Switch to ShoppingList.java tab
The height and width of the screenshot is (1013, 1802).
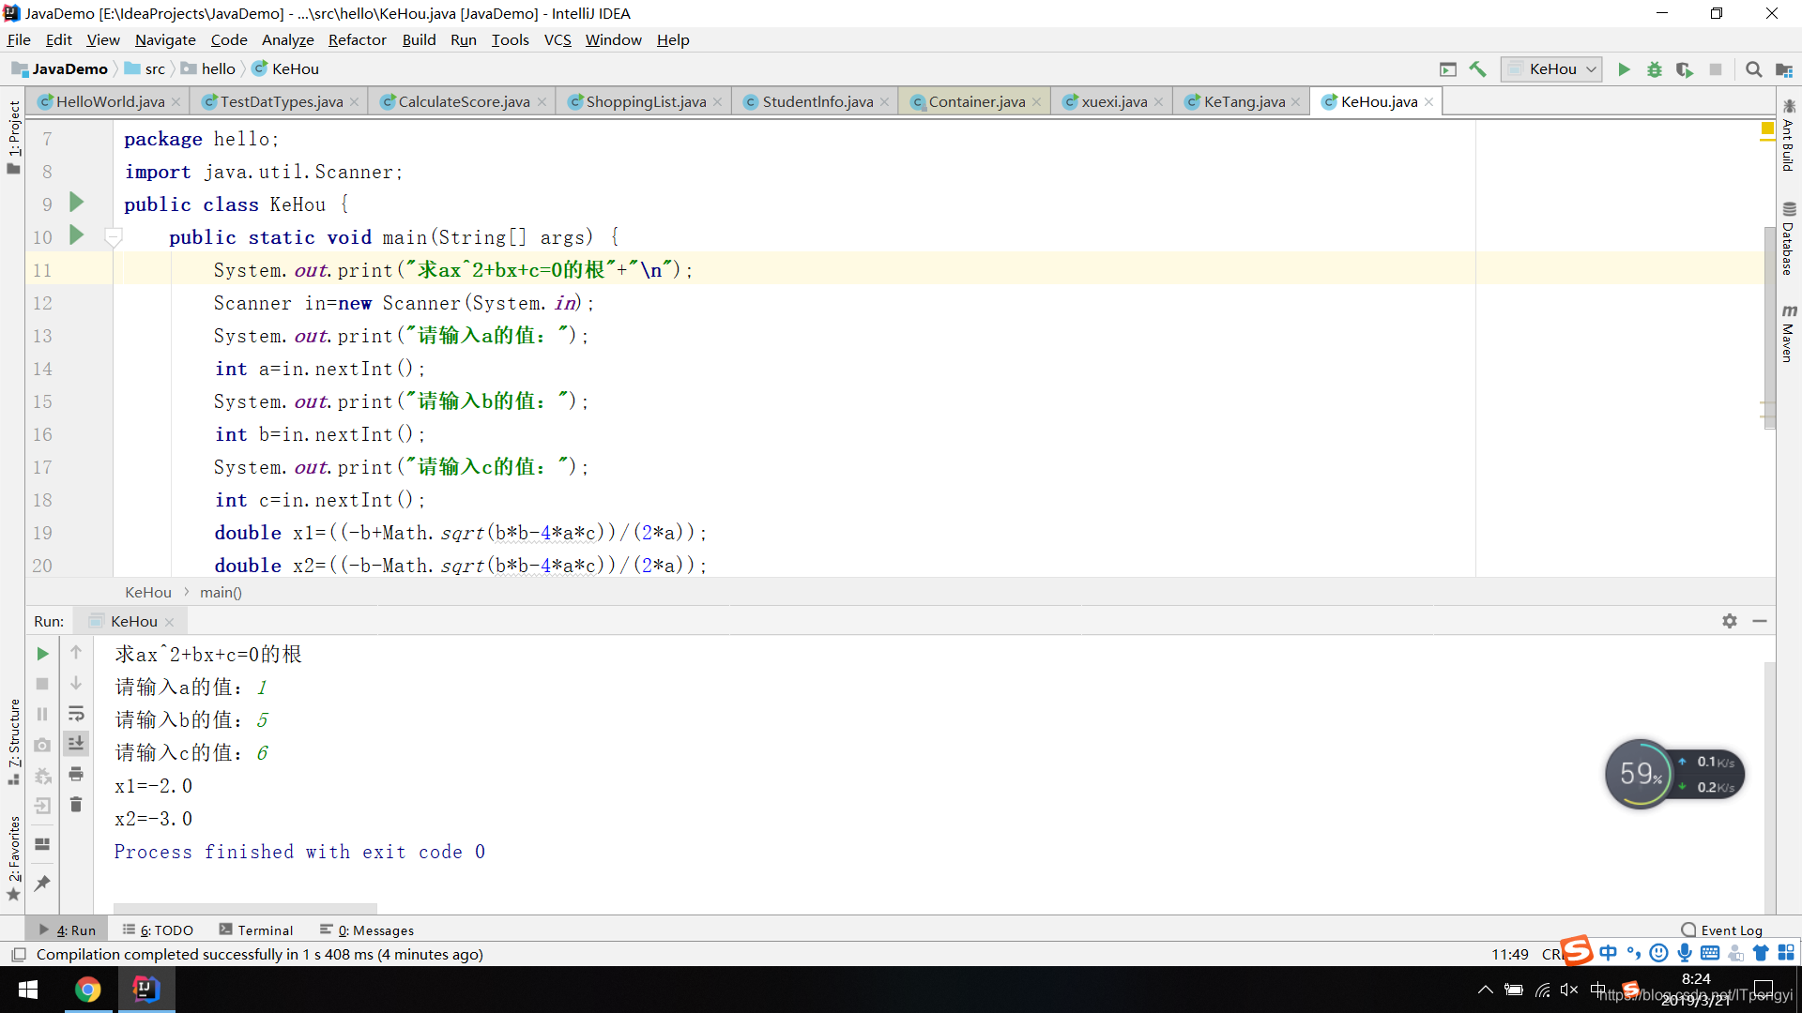645,102
